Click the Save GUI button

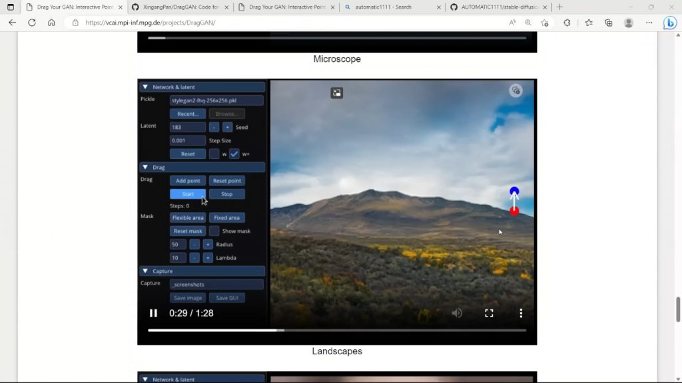[x=227, y=298]
